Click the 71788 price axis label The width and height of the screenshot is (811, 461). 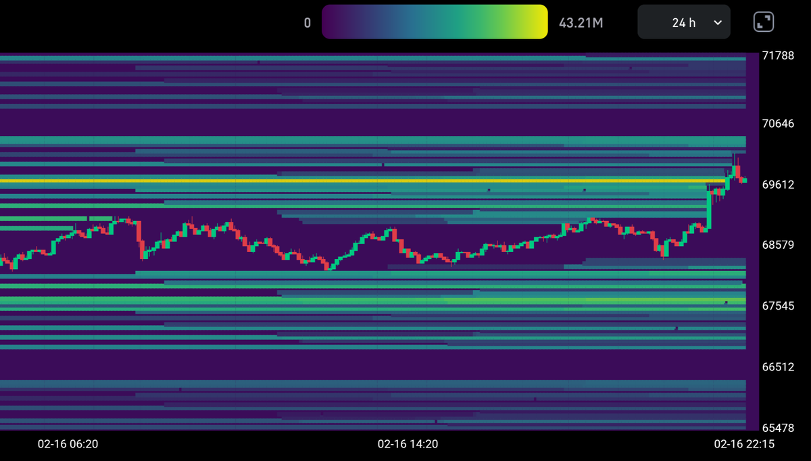click(778, 55)
